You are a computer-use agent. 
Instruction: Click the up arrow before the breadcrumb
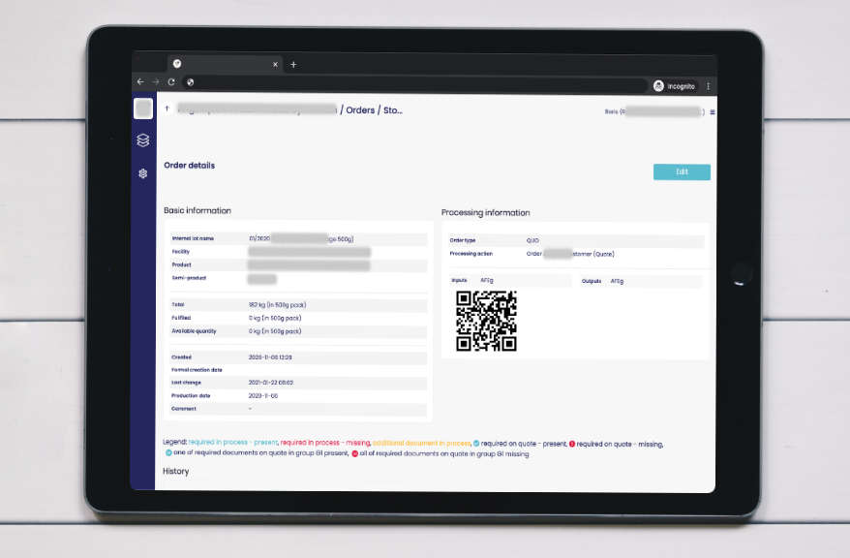(x=167, y=109)
